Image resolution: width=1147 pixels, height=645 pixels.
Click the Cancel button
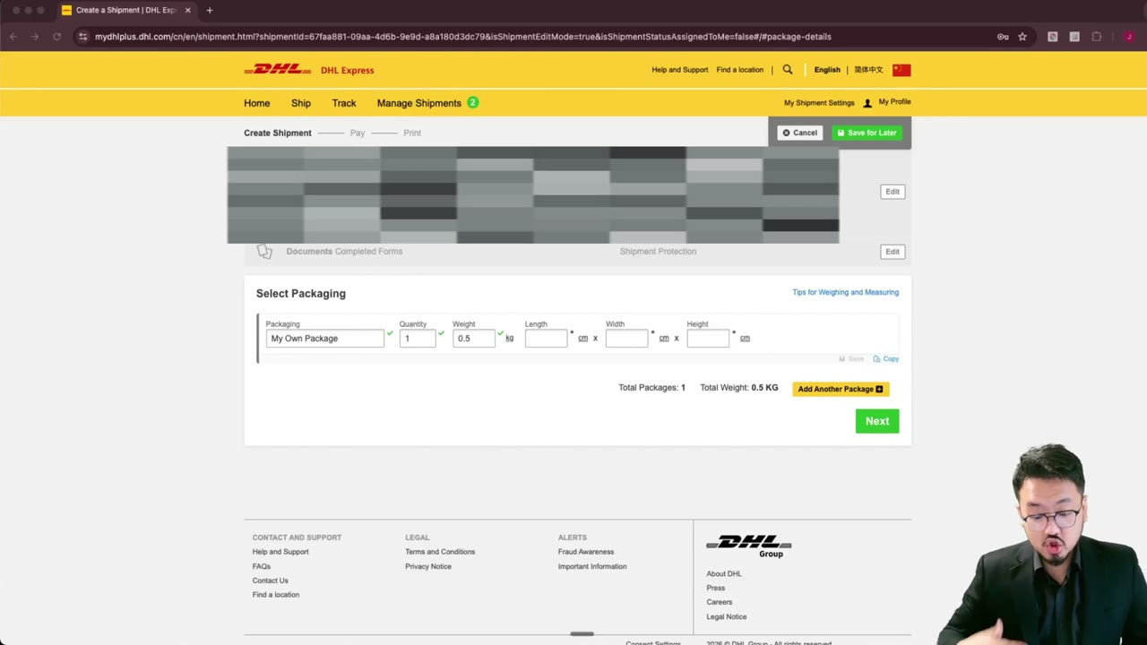pyautogui.click(x=799, y=133)
